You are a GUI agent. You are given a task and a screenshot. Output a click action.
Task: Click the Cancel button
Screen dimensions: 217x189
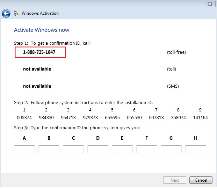click(x=201, y=180)
